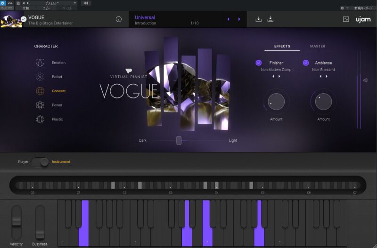377x248 pixels.
Task: Select previous Finisher mode arrow
Action: [273, 76]
